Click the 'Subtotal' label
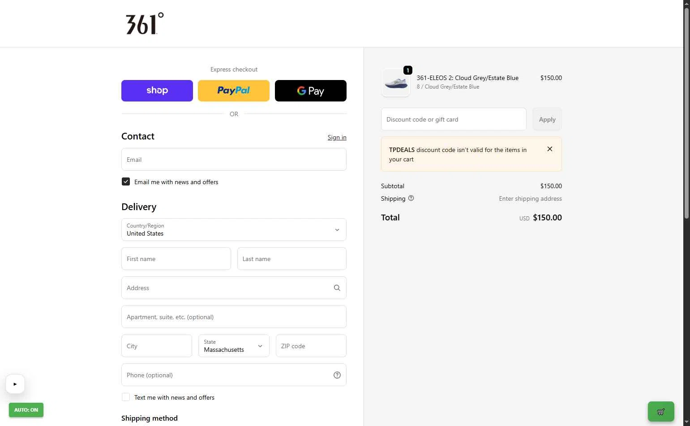690x426 pixels. 393,186
